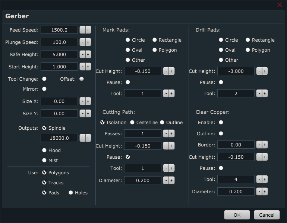Increase Cutting Path Passes with plus
287x223 pixels.
(x=171, y=133)
